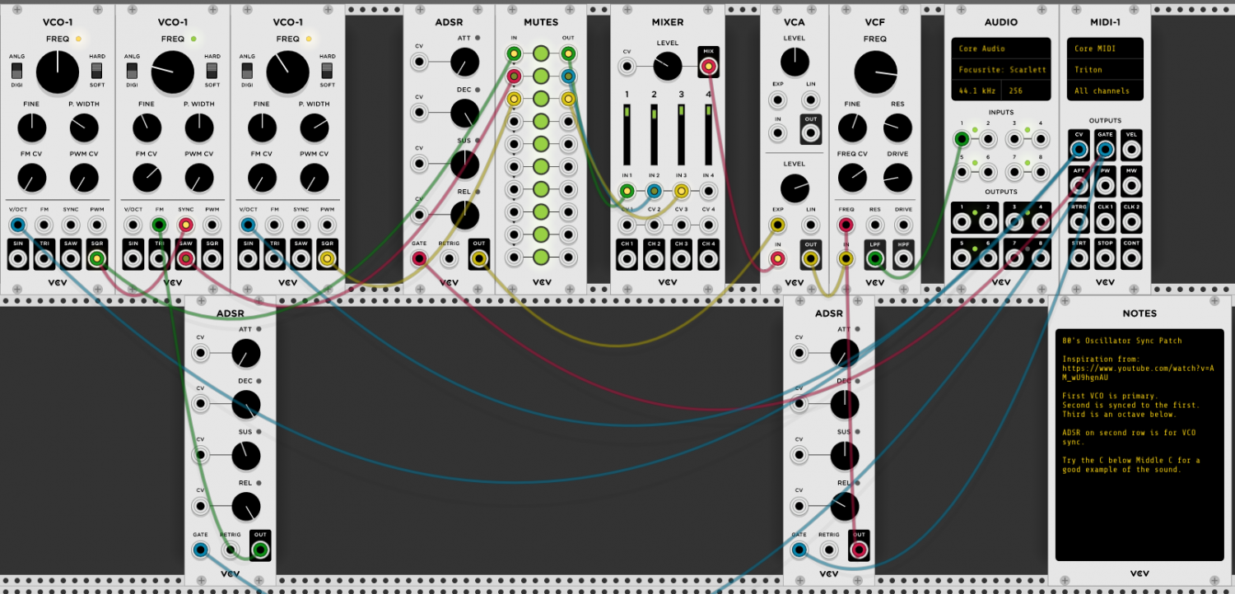The height and width of the screenshot is (594, 1235).
Task: Flip HARD/SOFT switch on the middle VCO-1
Action: 212,71
